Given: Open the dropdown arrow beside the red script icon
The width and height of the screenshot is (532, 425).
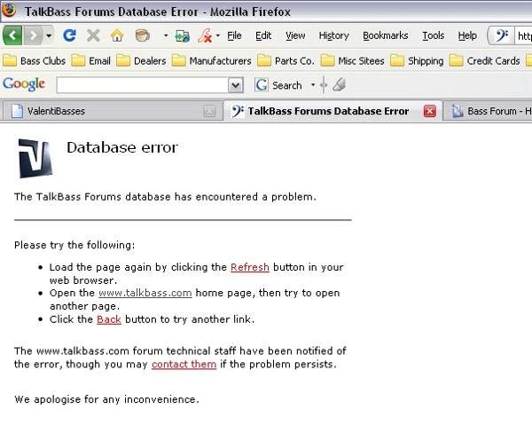Looking at the screenshot, I should coord(218,35).
